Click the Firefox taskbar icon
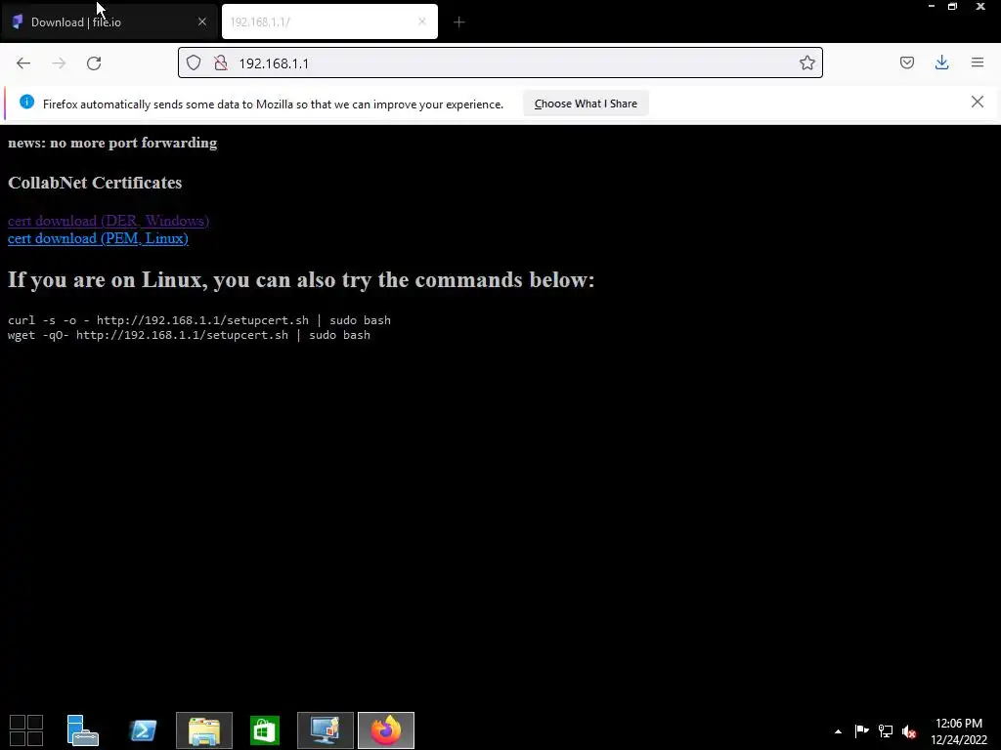Image resolution: width=1001 pixels, height=750 pixels. pos(385,730)
